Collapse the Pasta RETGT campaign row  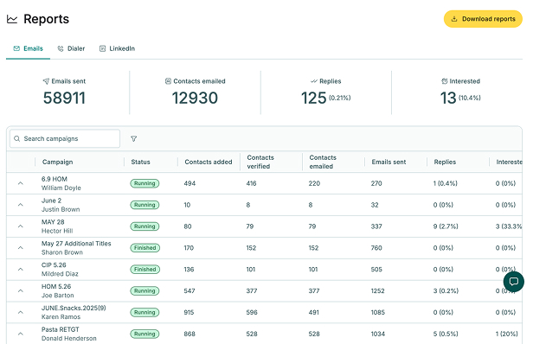point(21,334)
